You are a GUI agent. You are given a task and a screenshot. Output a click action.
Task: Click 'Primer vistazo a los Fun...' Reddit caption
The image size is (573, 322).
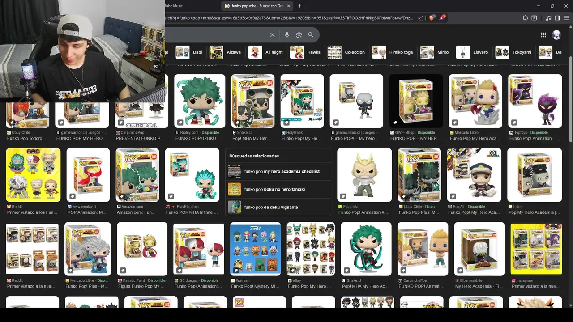[x=32, y=212]
